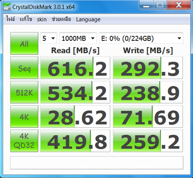Click the 512K write result 238.9
The width and height of the screenshot is (193, 178).
pos(148,92)
